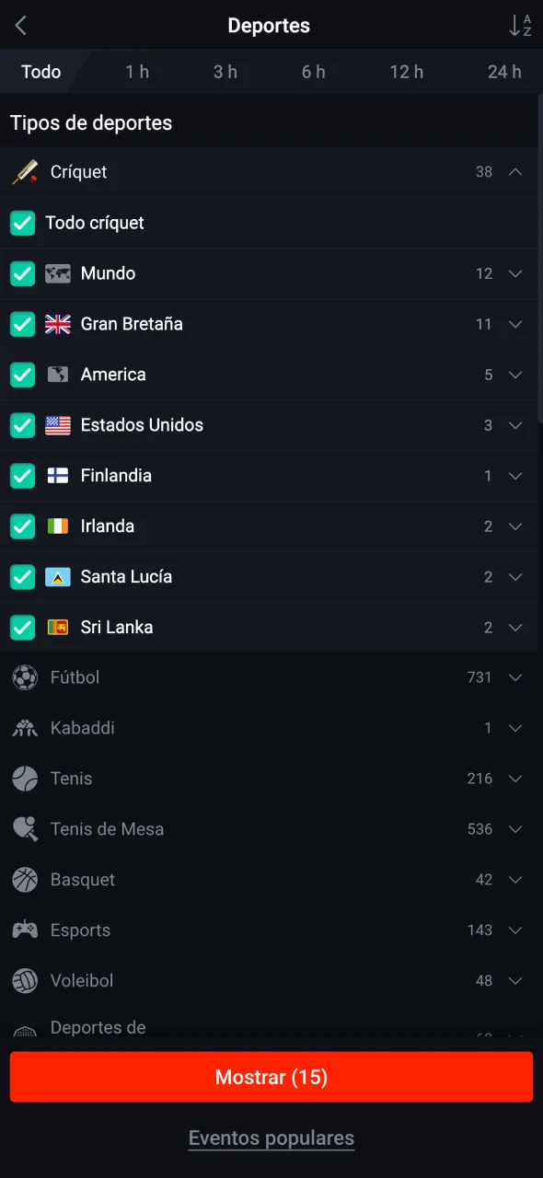Select the Voleibol ball icon
The height and width of the screenshot is (1178, 543).
(25, 981)
